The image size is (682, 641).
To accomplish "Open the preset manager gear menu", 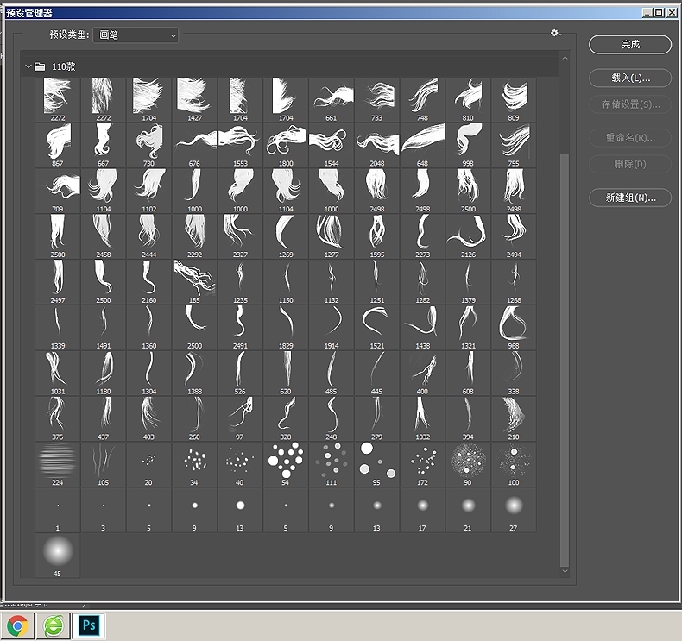I will tap(555, 33).
